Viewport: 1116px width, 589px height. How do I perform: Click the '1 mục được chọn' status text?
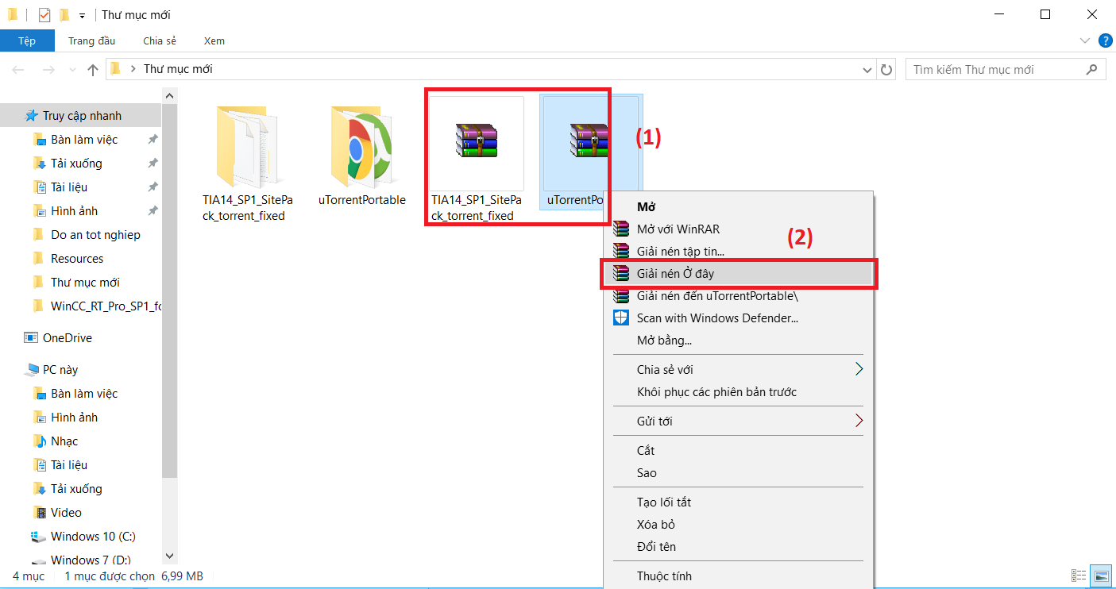click(110, 576)
